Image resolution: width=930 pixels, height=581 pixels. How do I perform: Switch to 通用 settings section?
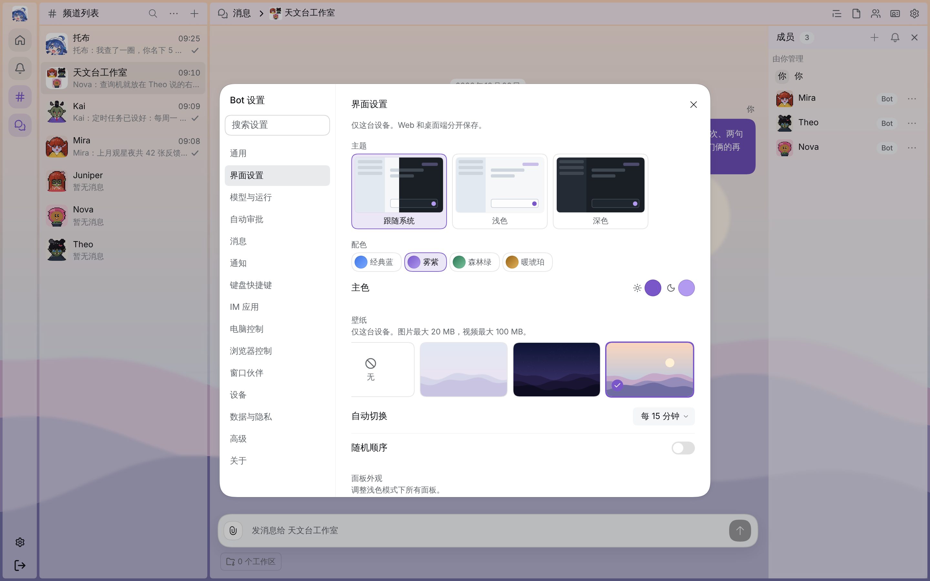tap(277, 153)
